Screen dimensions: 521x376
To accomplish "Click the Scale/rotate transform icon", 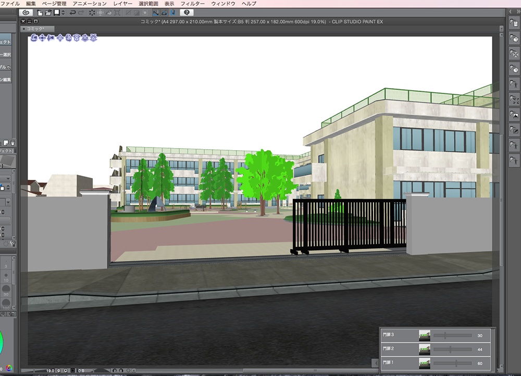I will [x=117, y=13].
